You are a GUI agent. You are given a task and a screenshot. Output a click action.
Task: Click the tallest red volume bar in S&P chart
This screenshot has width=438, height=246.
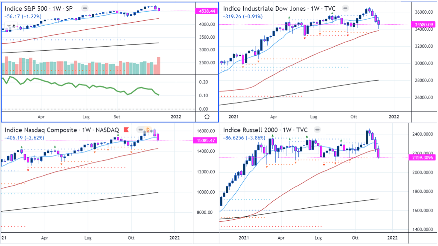[158, 66]
